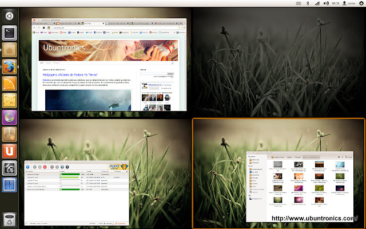
Task: Click the blue Add button in download manager
Action: tap(27, 167)
